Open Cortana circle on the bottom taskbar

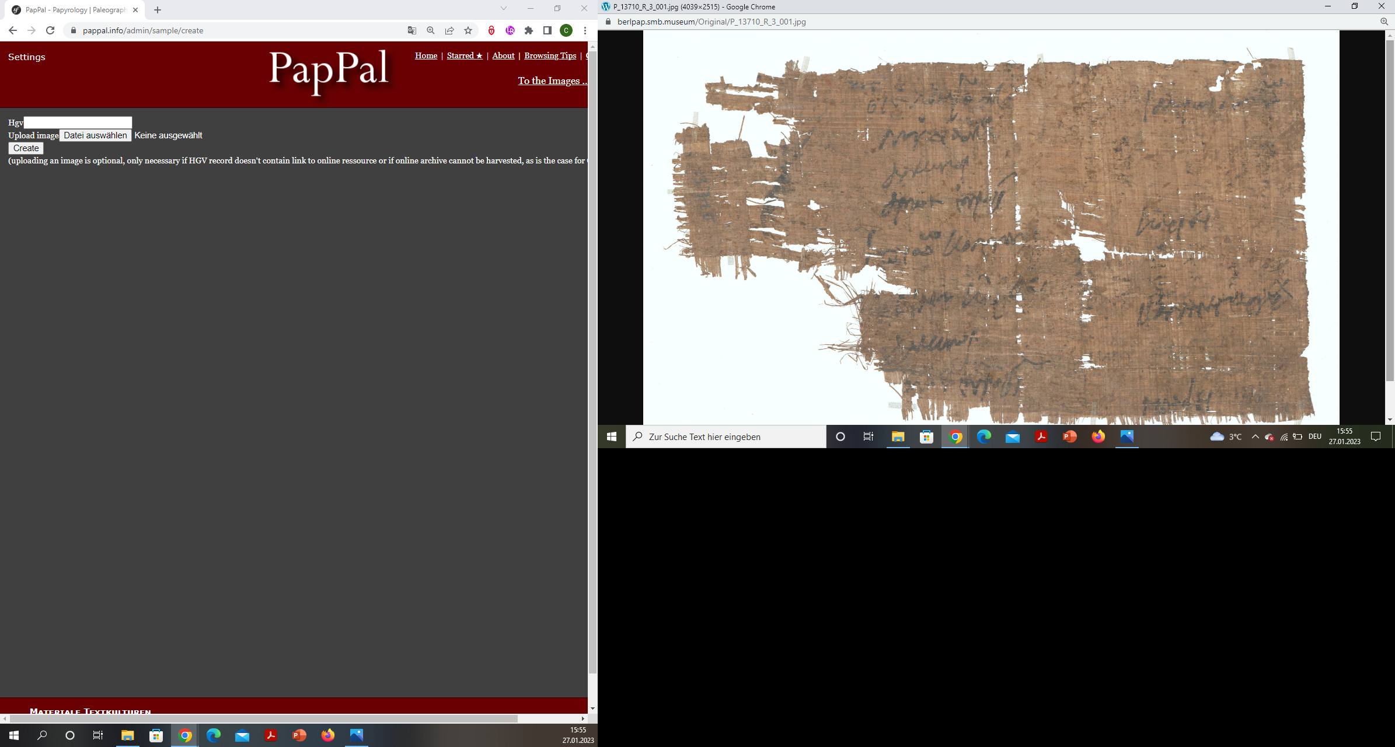point(70,735)
